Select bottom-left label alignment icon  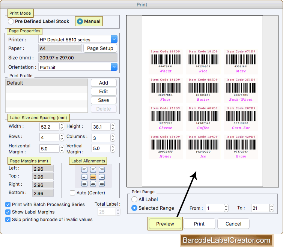[x=84, y=184]
